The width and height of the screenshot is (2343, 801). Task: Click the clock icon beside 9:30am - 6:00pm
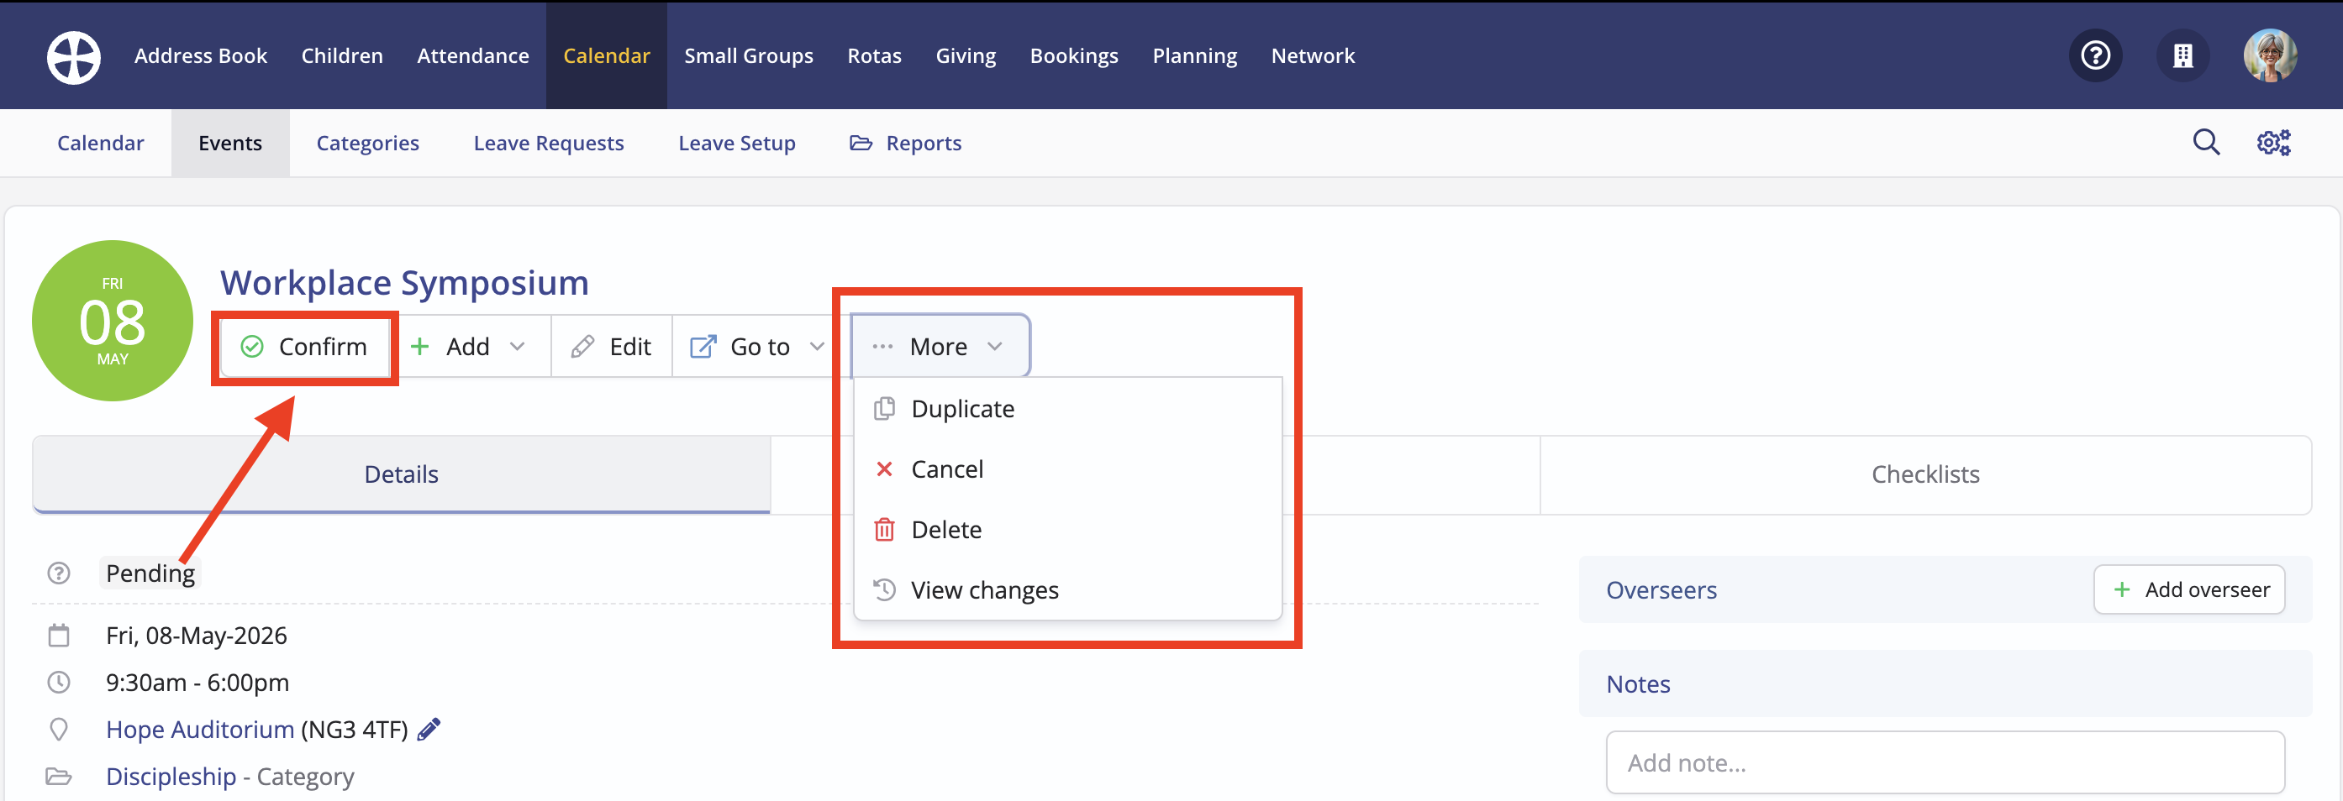click(59, 682)
